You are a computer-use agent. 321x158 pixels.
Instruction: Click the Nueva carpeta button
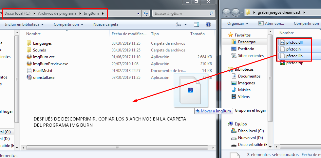pyautogui.click(x=106, y=24)
